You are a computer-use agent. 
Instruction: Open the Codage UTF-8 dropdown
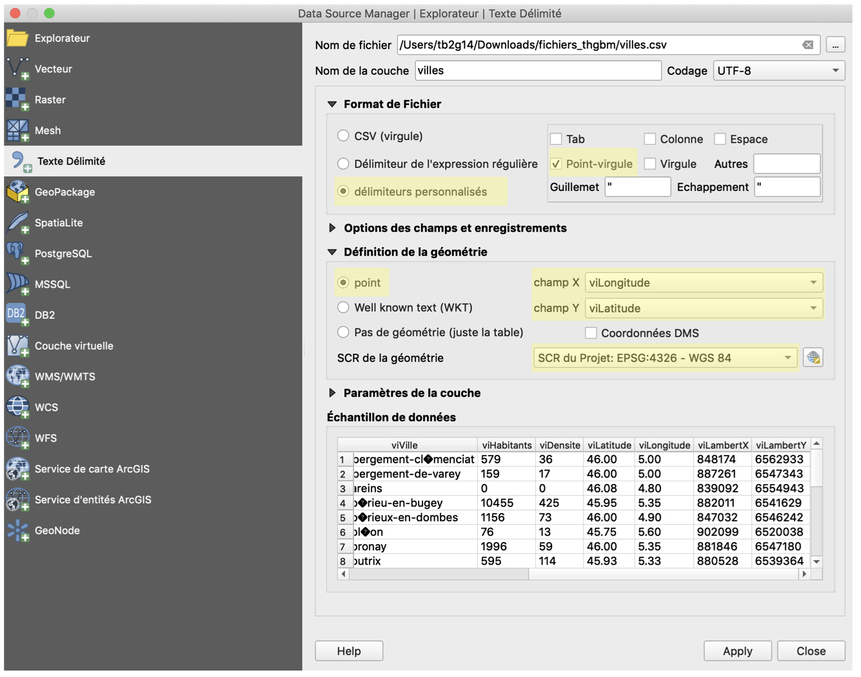click(778, 71)
